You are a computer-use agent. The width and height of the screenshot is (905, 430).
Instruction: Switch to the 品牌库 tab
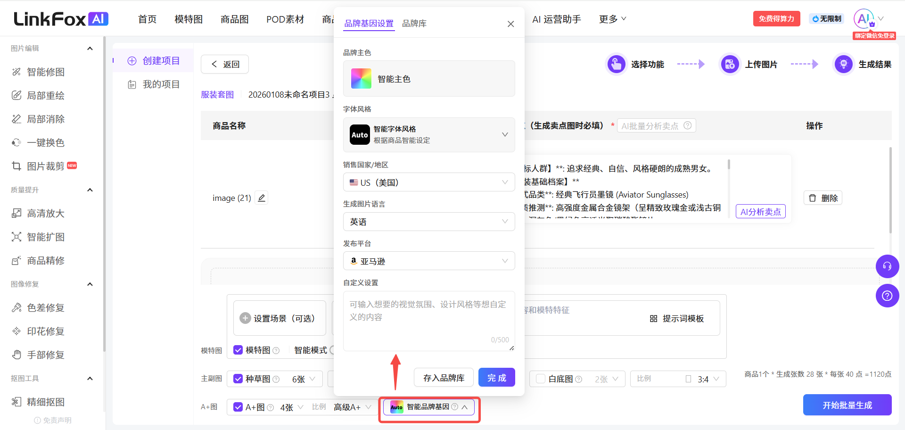tap(414, 24)
